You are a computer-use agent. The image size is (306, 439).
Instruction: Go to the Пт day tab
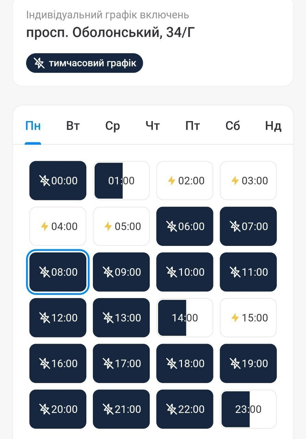coord(193,126)
